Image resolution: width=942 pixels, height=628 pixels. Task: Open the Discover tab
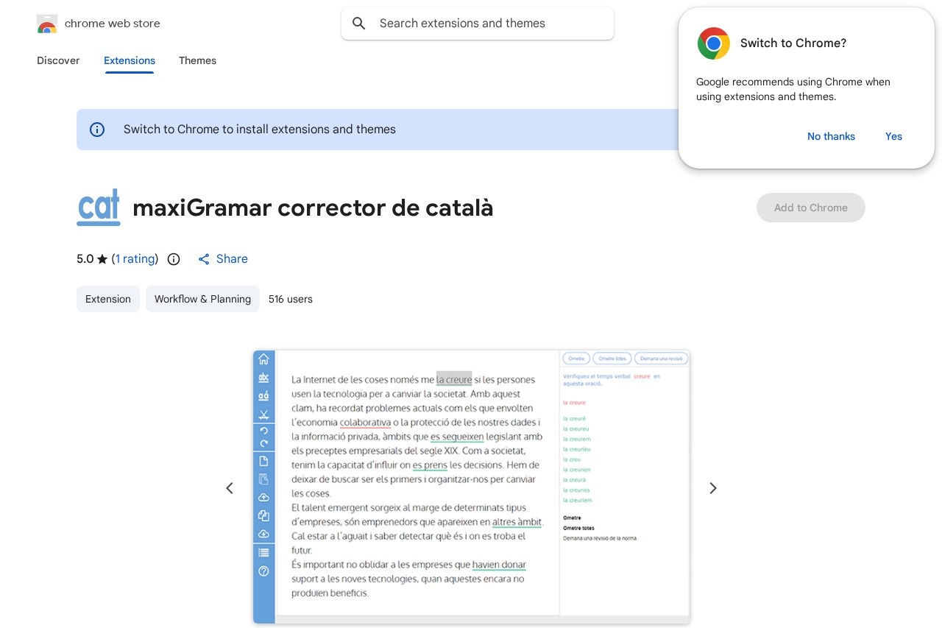click(x=58, y=61)
